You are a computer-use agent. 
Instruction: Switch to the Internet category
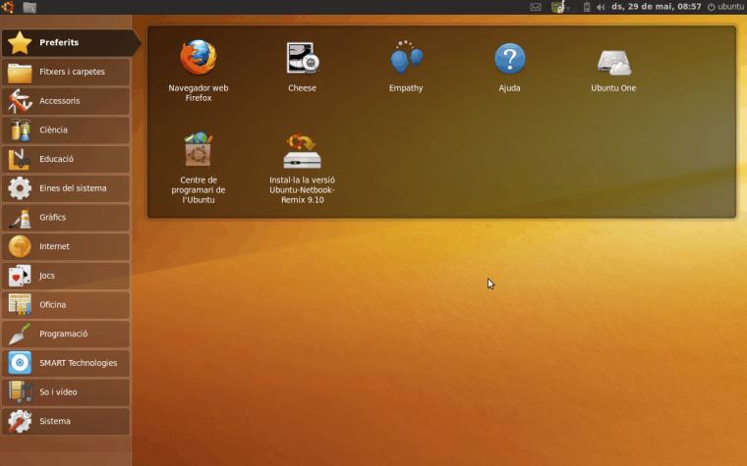click(66, 246)
